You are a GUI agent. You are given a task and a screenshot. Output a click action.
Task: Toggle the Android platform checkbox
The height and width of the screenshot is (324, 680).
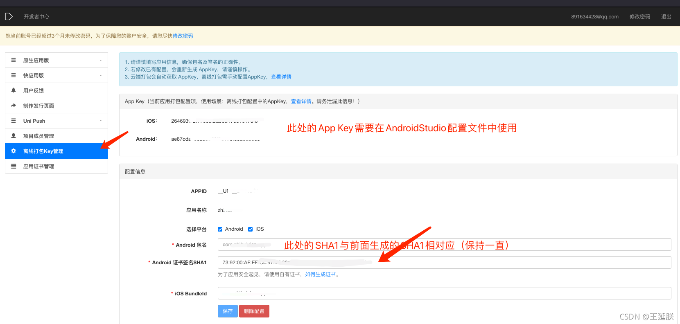[x=220, y=229]
